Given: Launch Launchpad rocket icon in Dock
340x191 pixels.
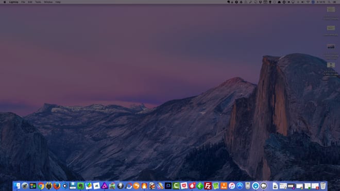Looking at the screenshot, I should point(25,186).
